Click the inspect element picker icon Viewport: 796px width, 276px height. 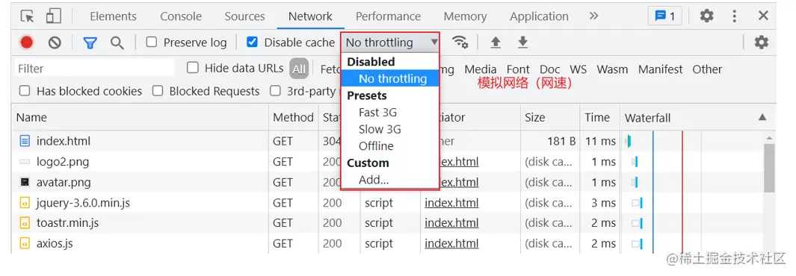point(28,16)
